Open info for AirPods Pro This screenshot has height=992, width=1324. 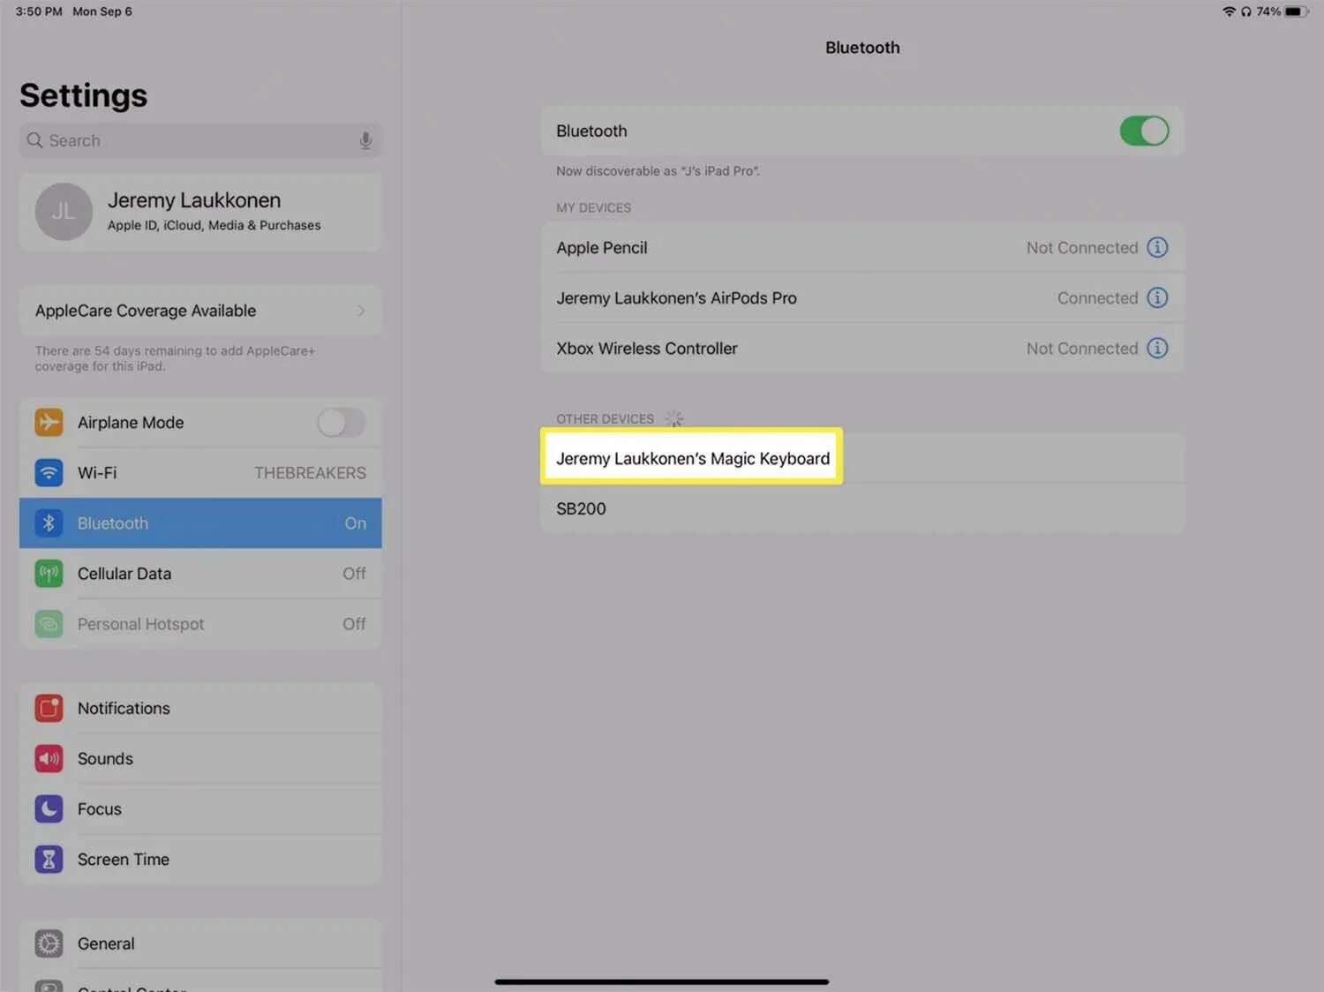pyautogui.click(x=1157, y=297)
